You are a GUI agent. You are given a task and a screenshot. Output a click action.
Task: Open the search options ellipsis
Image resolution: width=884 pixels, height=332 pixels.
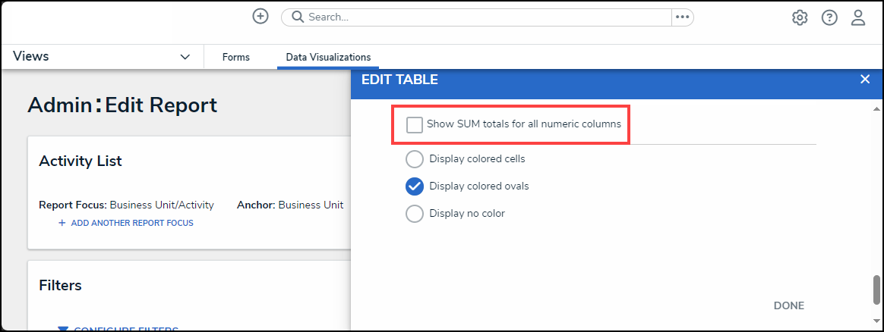click(x=682, y=17)
